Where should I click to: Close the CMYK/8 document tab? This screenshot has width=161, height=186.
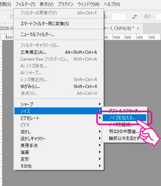(x=138, y=28)
